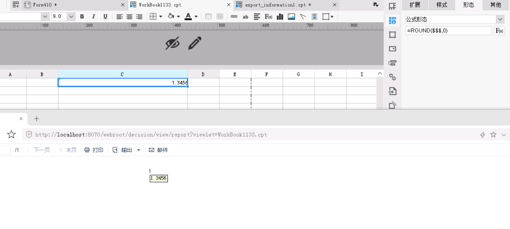Viewport: 510px width, 229px height.
Task: Click the 9.0 font size field
Action: coord(60,16)
